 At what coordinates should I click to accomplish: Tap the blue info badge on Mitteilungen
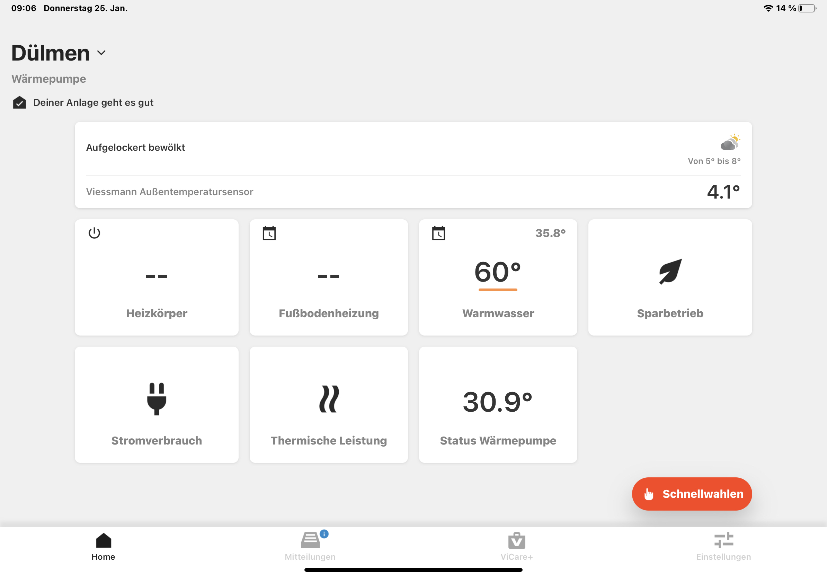[x=324, y=534]
